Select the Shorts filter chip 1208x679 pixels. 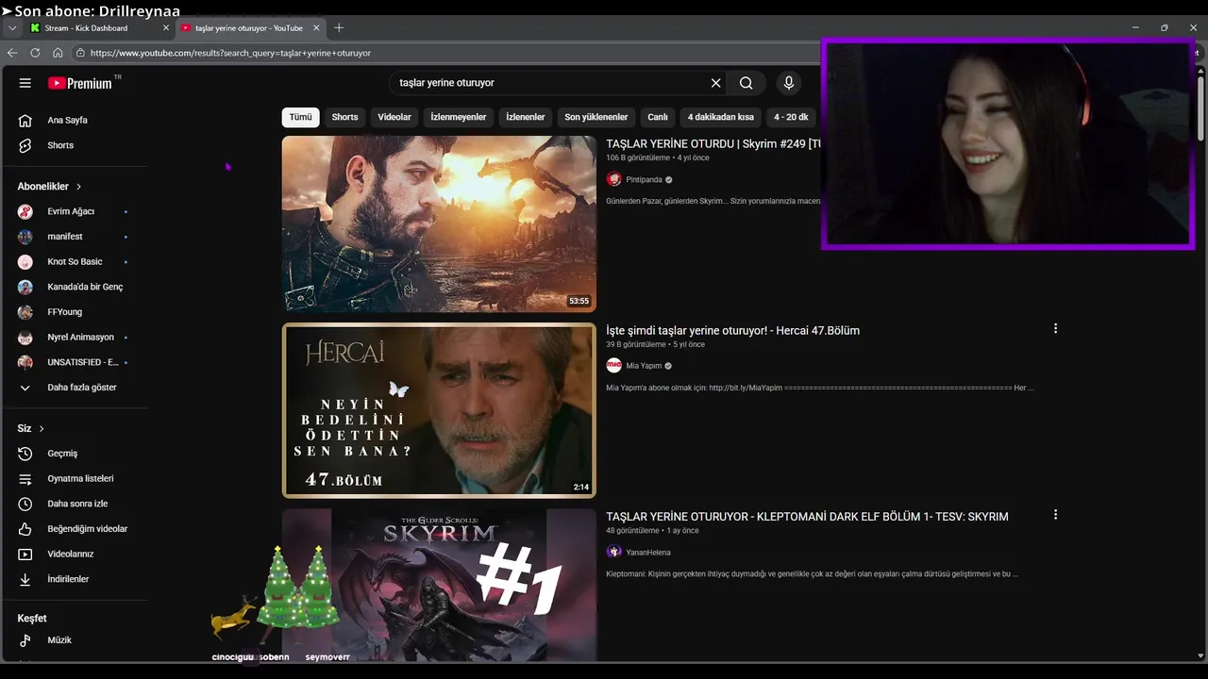(344, 117)
